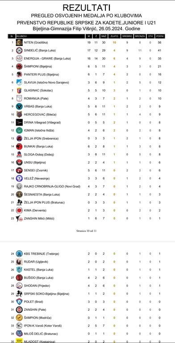Select the RAJKO CRNOBRNJA-GLIGO club name
Image resolution: width=175 pixels, height=343 pixels.
click(44, 186)
